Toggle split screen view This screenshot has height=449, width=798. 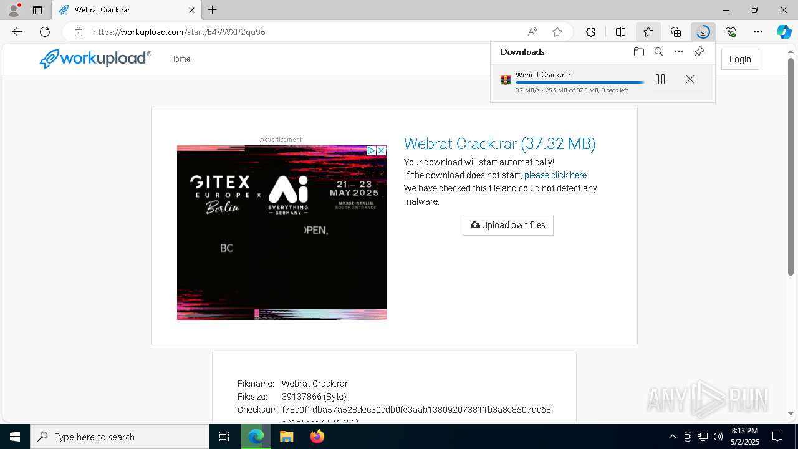[620, 32]
